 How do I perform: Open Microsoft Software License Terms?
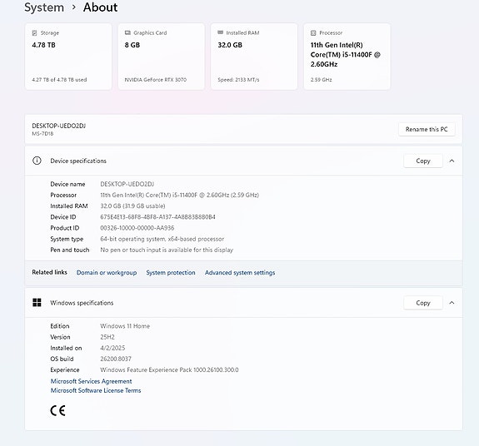[x=96, y=390]
